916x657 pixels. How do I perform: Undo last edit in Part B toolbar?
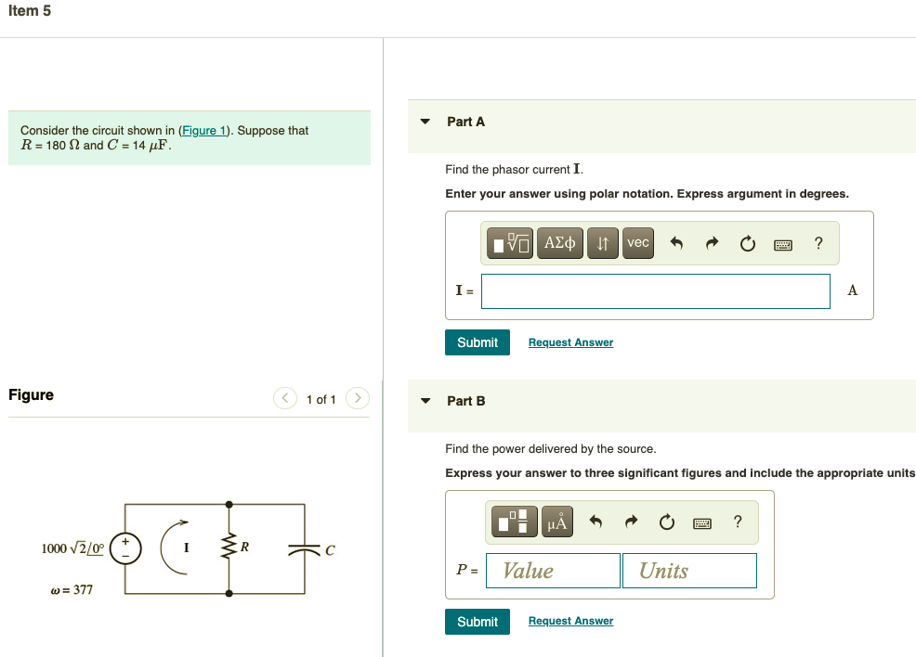tap(595, 521)
